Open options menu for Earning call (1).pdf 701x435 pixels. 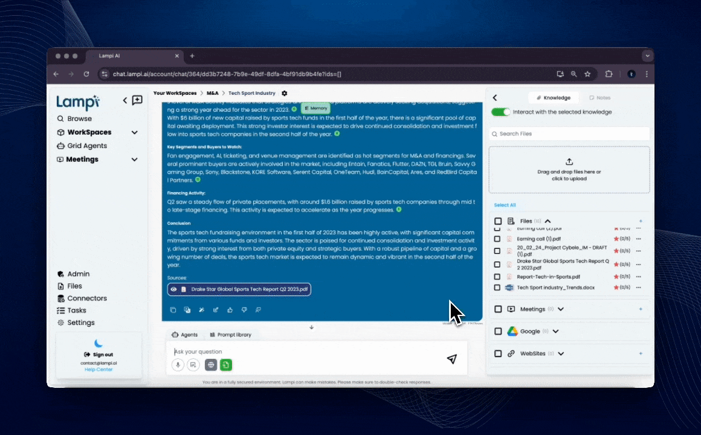[x=638, y=239]
